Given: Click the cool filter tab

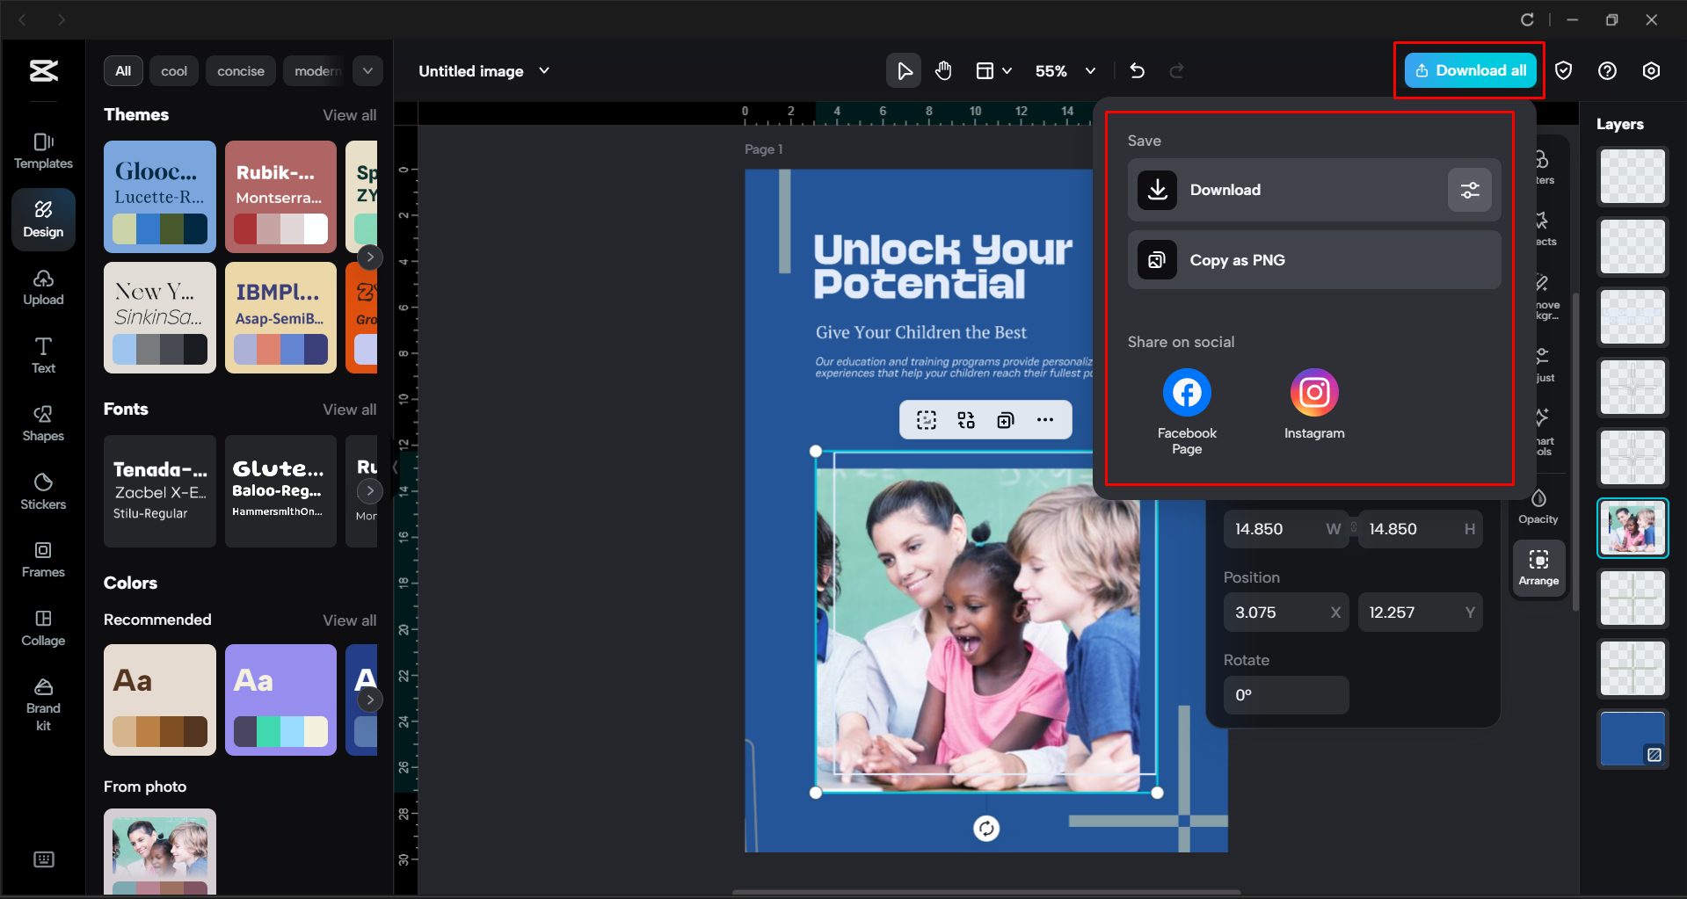Looking at the screenshot, I should [173, 70].
